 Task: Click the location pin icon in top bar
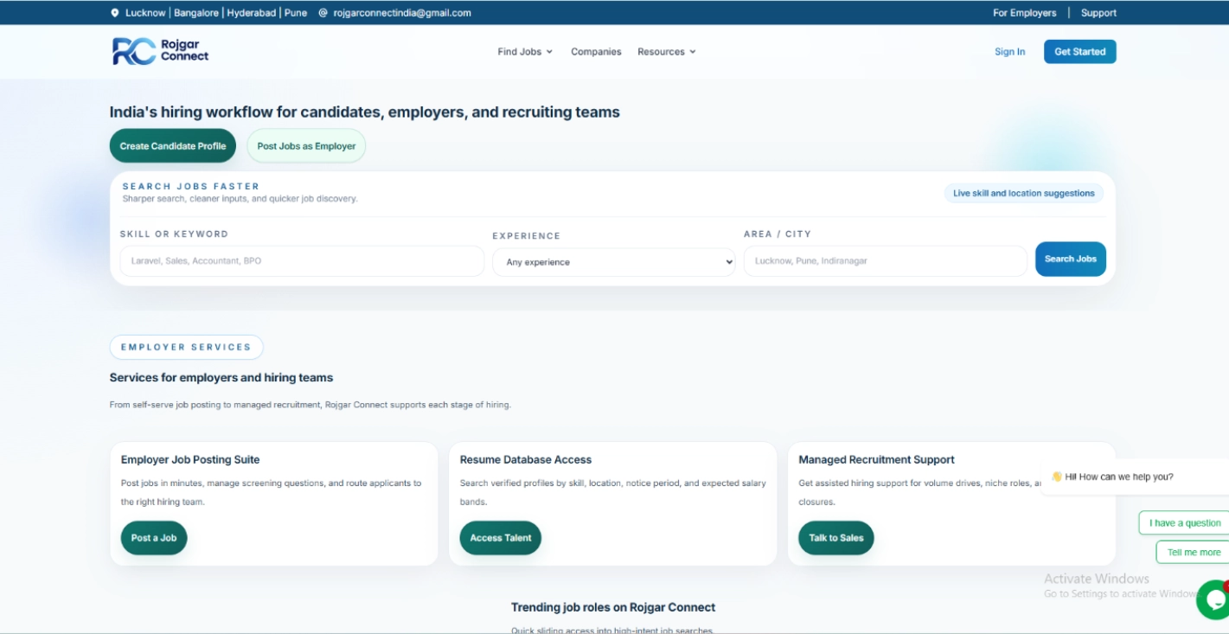click(x=115, y=13)
